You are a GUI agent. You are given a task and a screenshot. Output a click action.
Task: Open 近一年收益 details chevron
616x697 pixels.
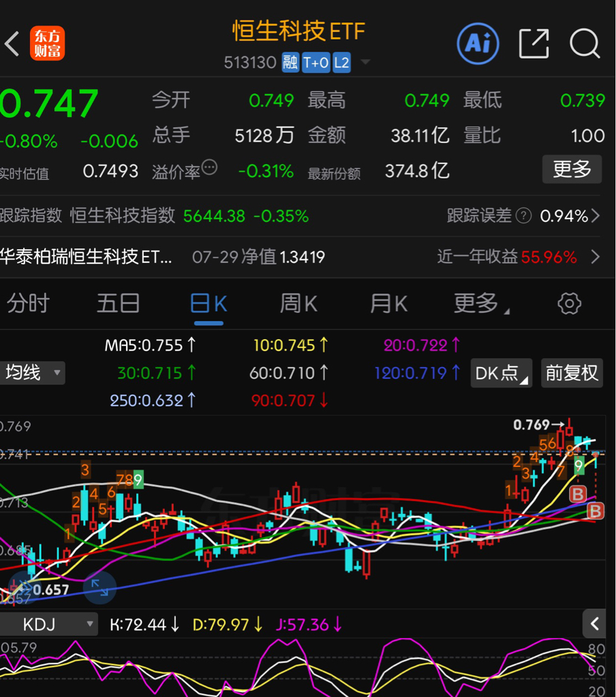(595, 257)
